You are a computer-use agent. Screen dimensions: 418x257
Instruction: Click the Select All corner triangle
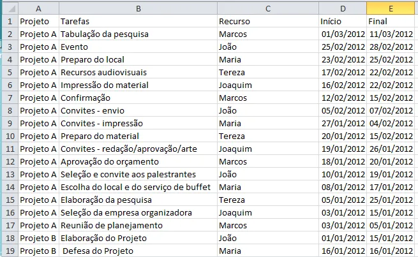coord(10,8)
